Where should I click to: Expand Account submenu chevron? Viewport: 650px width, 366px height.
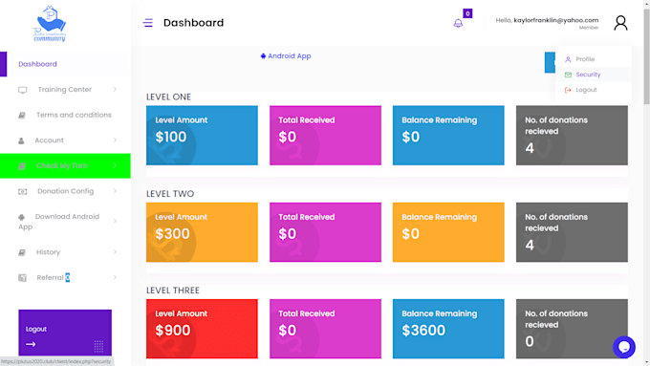pos(115,140)
